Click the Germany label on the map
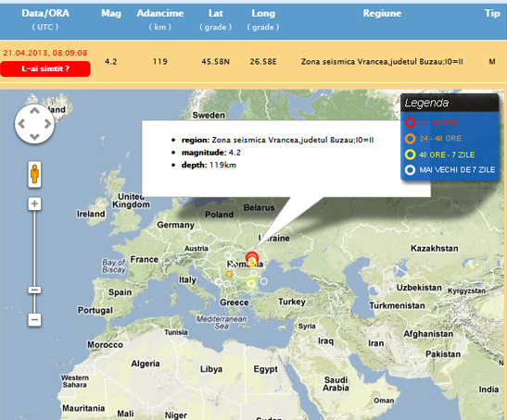 pyautogui.click(x=175, y=225)
